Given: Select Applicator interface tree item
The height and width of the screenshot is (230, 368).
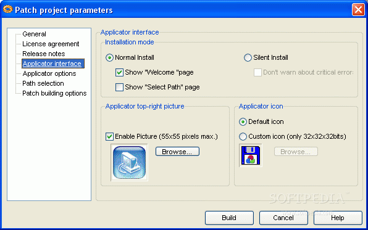Looking at the screenshot, I should point(53,64).
